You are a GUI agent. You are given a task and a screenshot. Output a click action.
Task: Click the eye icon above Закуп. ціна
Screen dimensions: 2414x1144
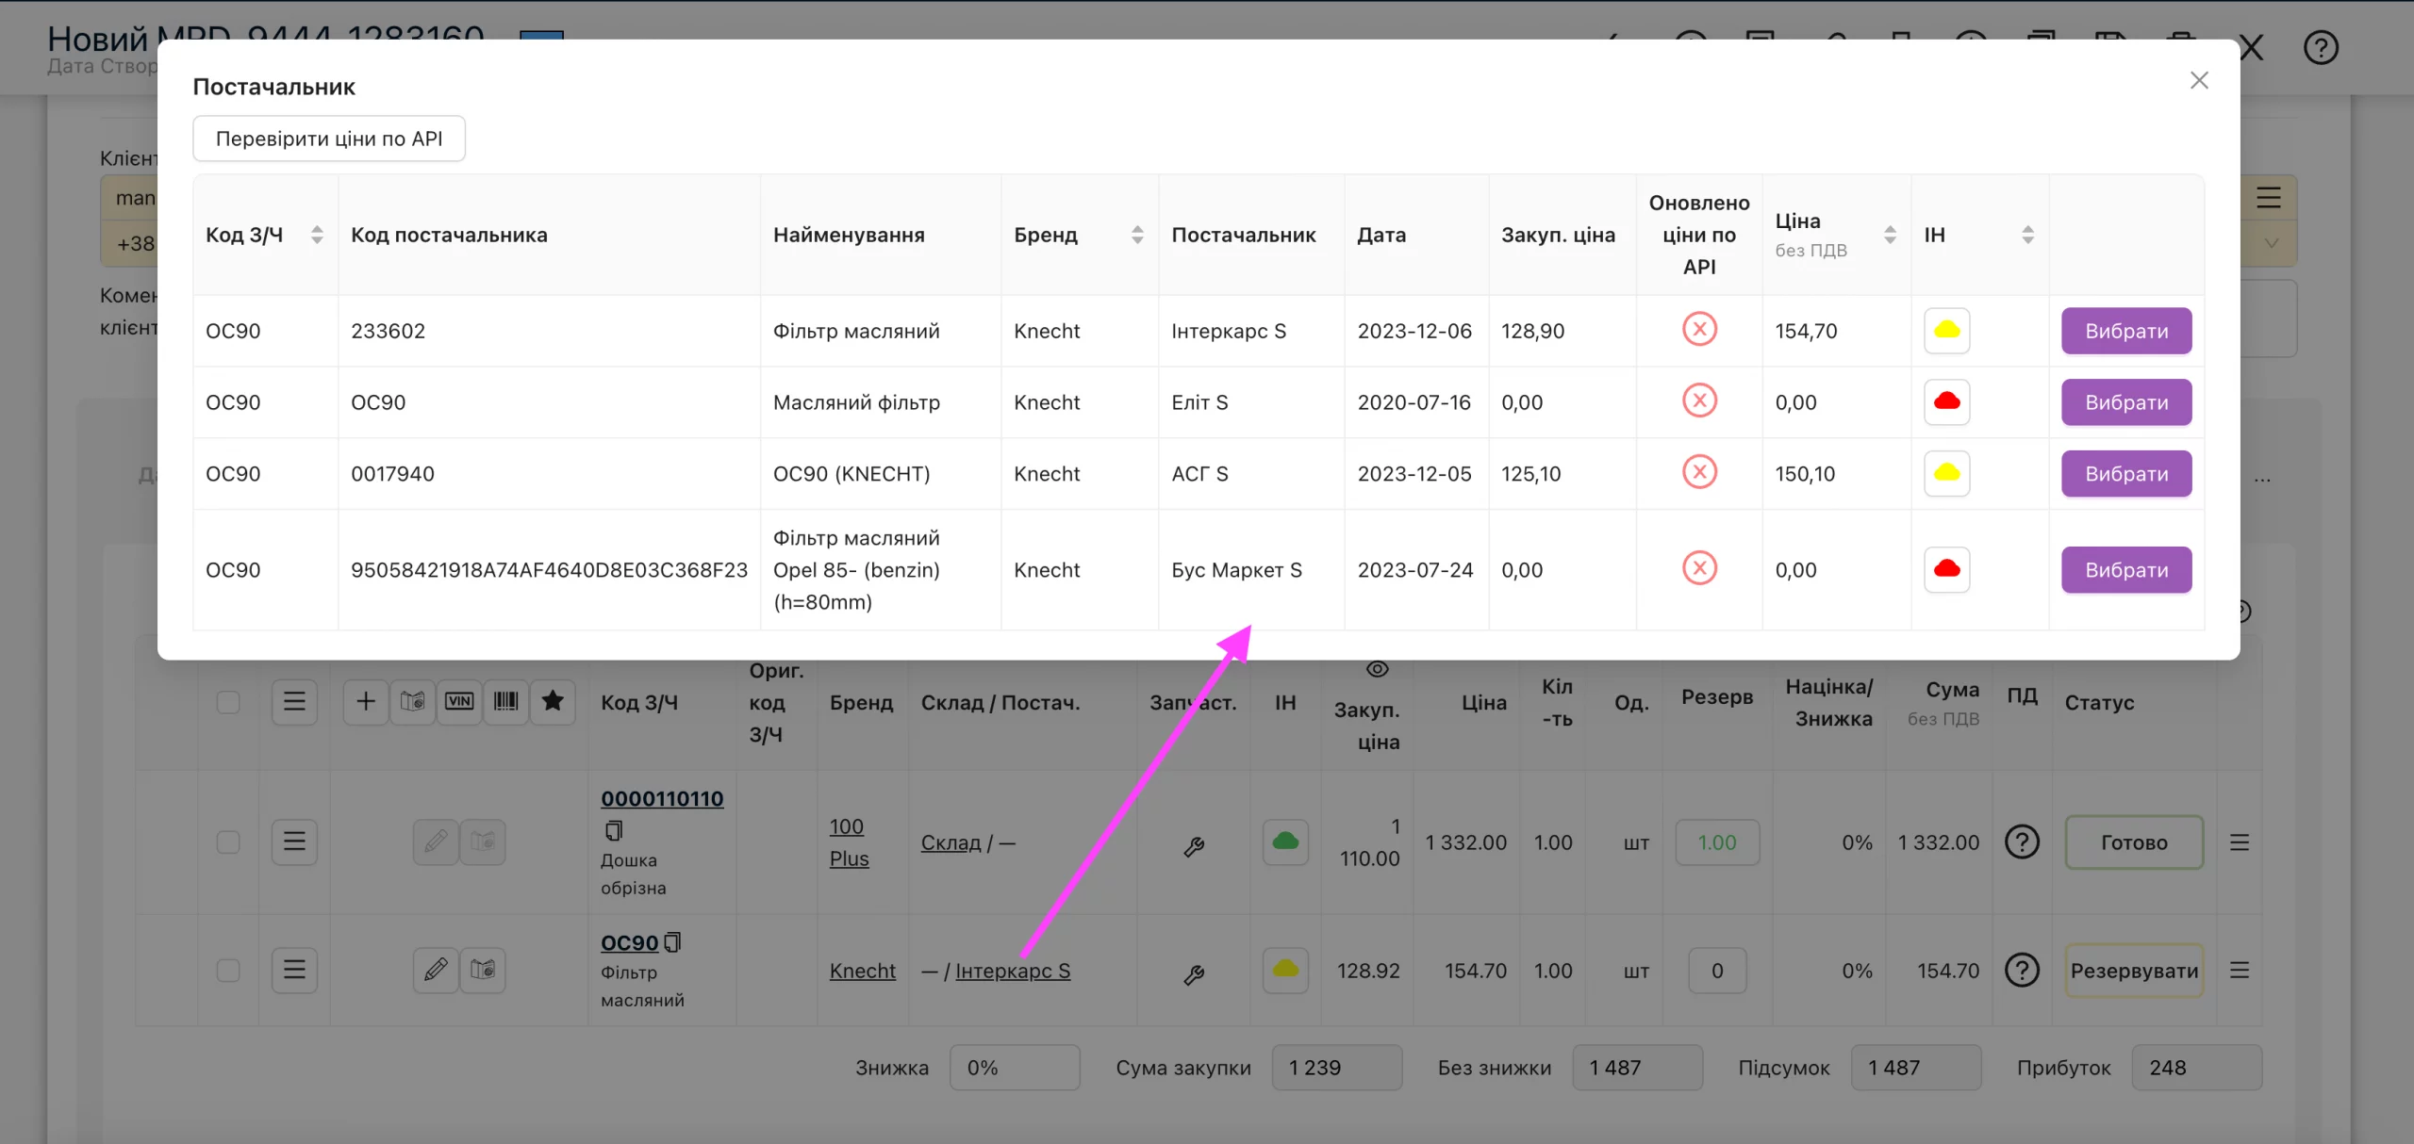1378,669
